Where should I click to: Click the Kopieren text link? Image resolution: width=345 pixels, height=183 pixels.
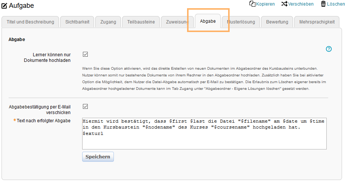[x=265, y=4]
